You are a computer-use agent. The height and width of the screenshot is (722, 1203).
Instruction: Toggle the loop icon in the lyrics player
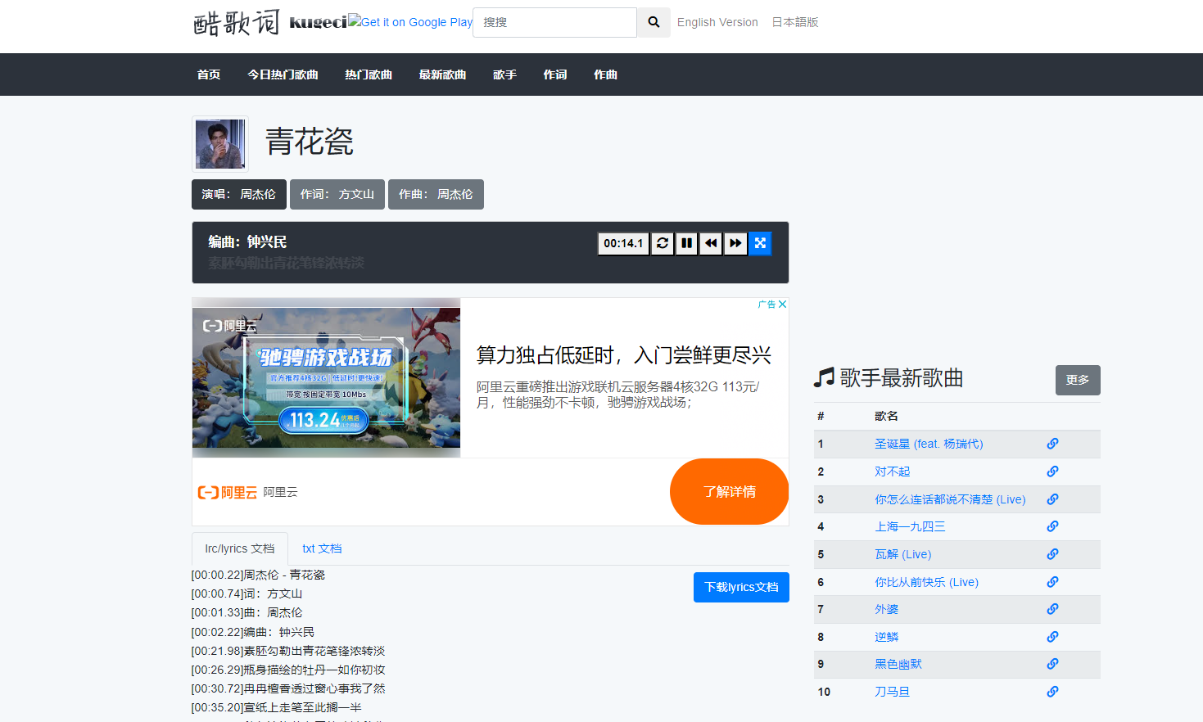click(x=663, y=243)
